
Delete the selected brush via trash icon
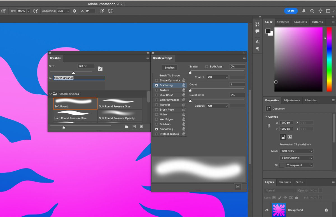coord(141,127)
